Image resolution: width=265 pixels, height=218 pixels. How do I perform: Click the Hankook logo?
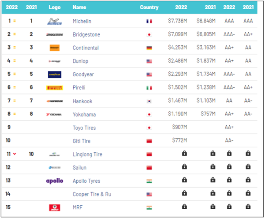click(x=54, y=101)
